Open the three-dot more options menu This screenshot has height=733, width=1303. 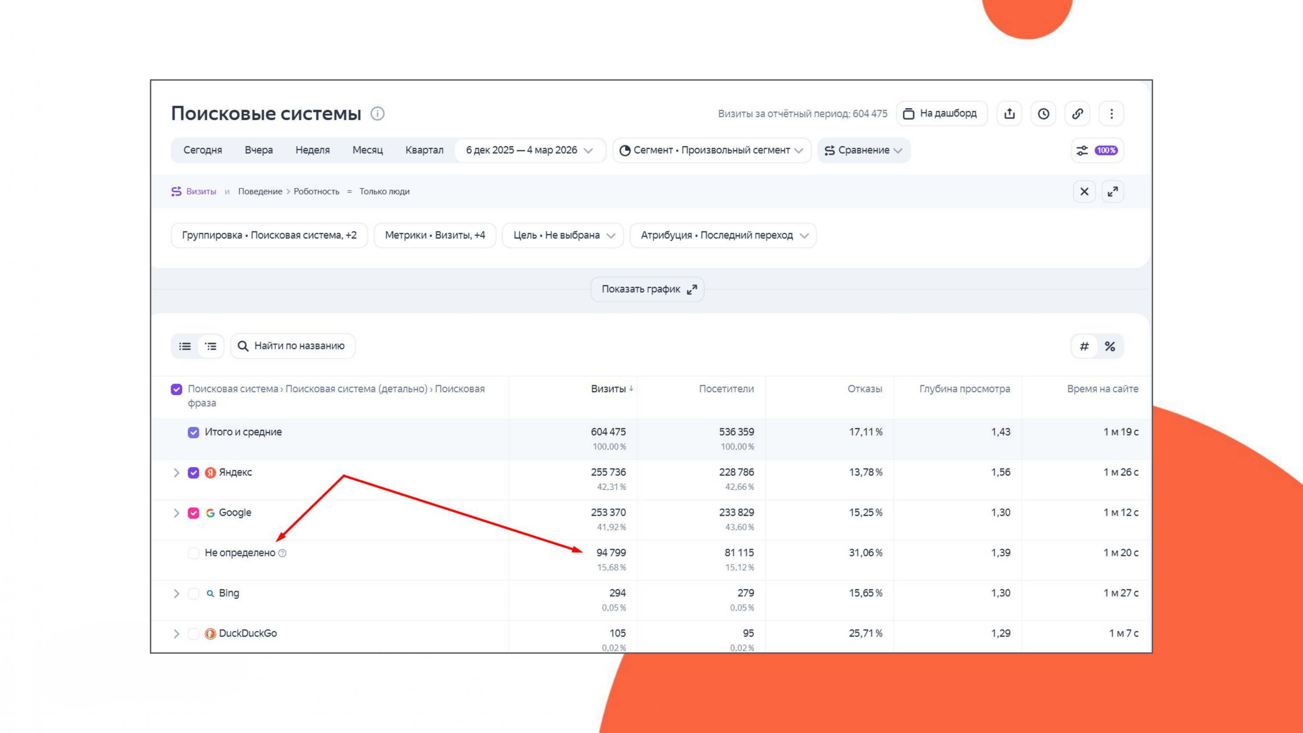click(x=1111, y=113)
